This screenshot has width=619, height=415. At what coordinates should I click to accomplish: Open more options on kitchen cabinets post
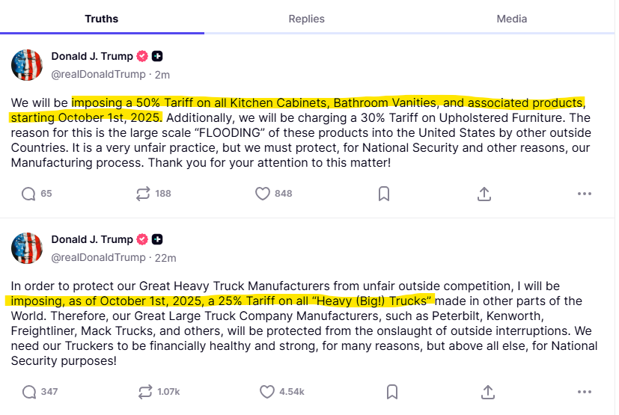click(585, 194)
